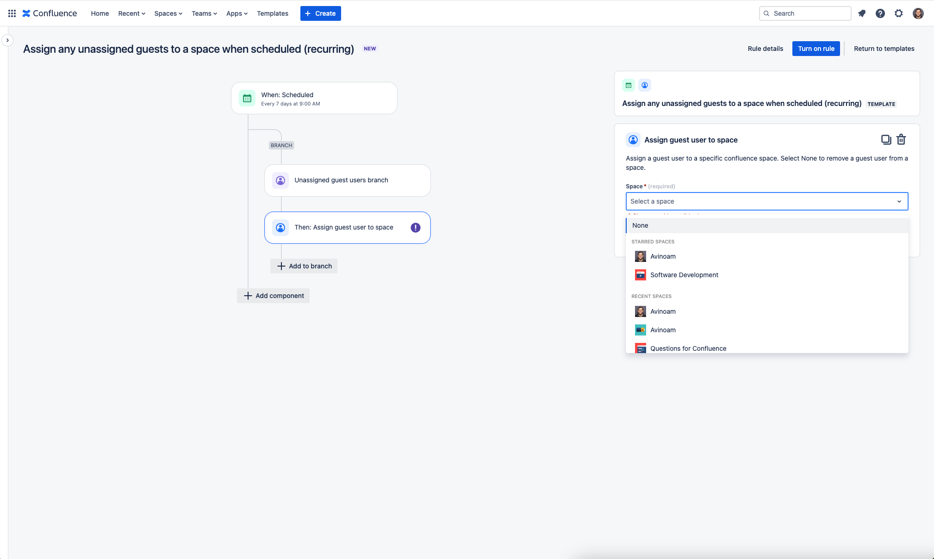Click into the Search field

[x=805, y=13]
